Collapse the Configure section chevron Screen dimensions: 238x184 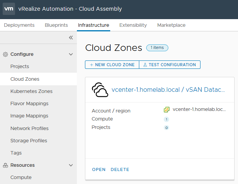[71, 54]
